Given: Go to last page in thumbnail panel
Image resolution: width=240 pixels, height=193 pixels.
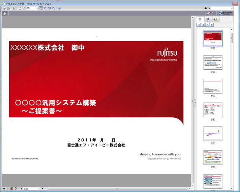Looking at the screenshot, I should click(x=212, y=25).
